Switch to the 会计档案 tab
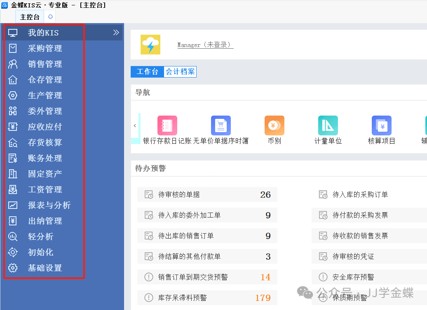Image resolution: width=427 pixels, height=310 pixels. pos(180,72)
